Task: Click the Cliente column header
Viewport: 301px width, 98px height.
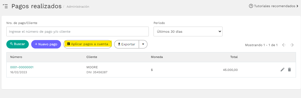Action: pyautogui.click(x=92, y=57)
